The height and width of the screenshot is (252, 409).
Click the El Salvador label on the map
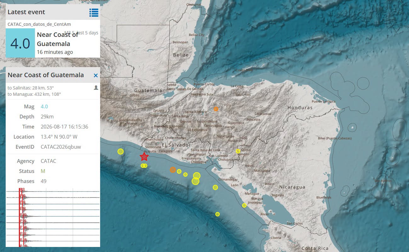176,145
